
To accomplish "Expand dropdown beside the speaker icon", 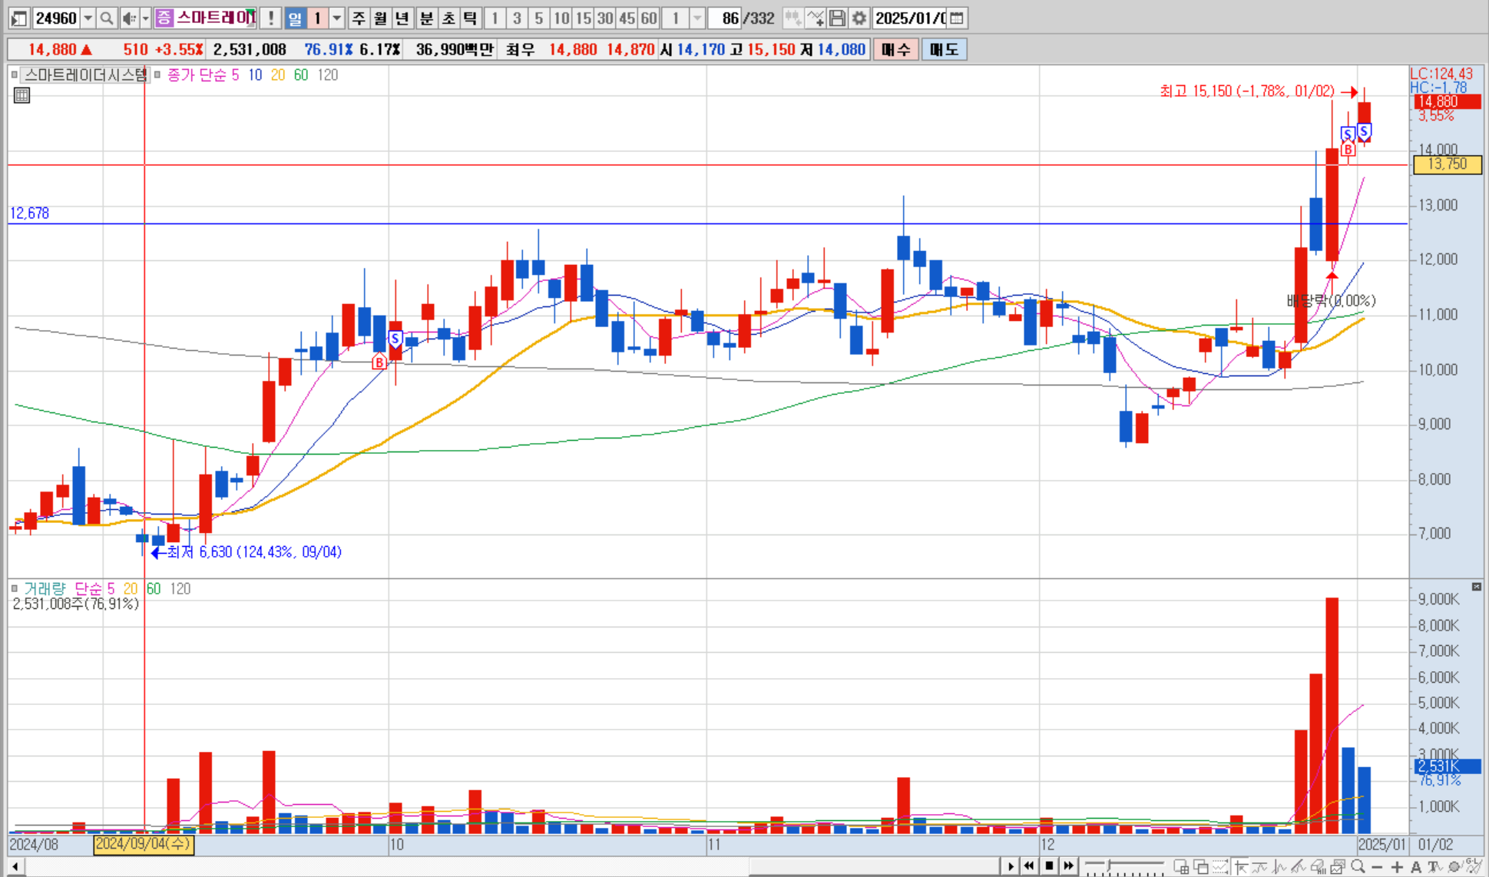I will click(x=145, y=18).
